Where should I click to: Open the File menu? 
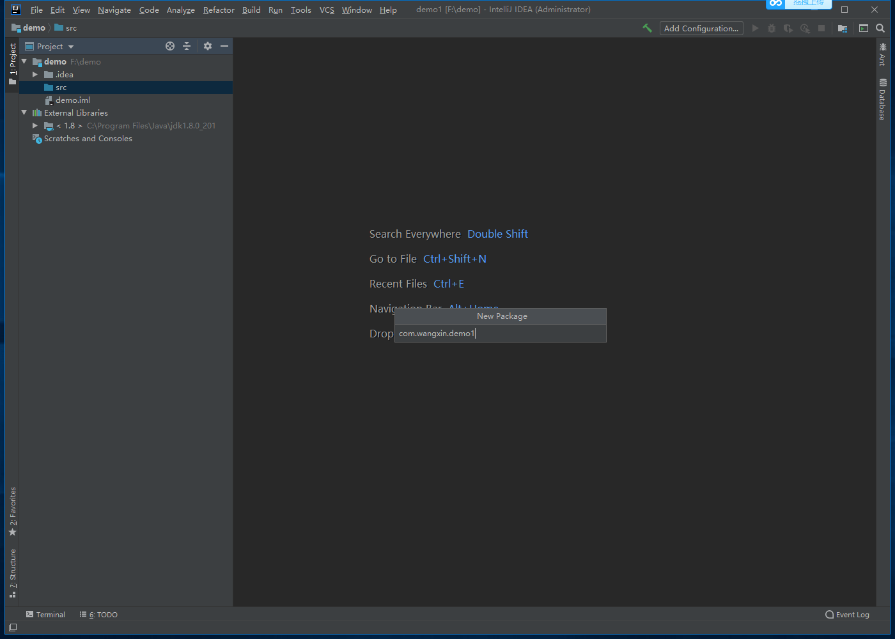pyautogui.click(x=36, y=10)
